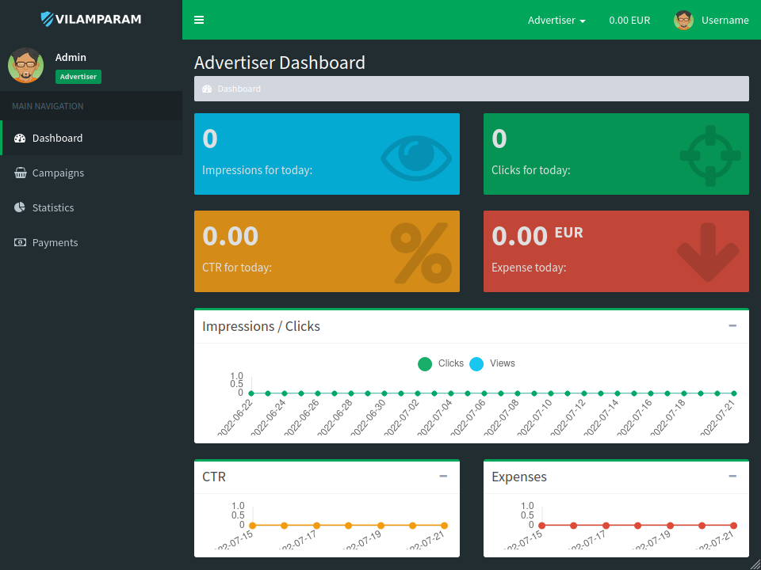Collapse the Expenses chart panel

[732, 477]
